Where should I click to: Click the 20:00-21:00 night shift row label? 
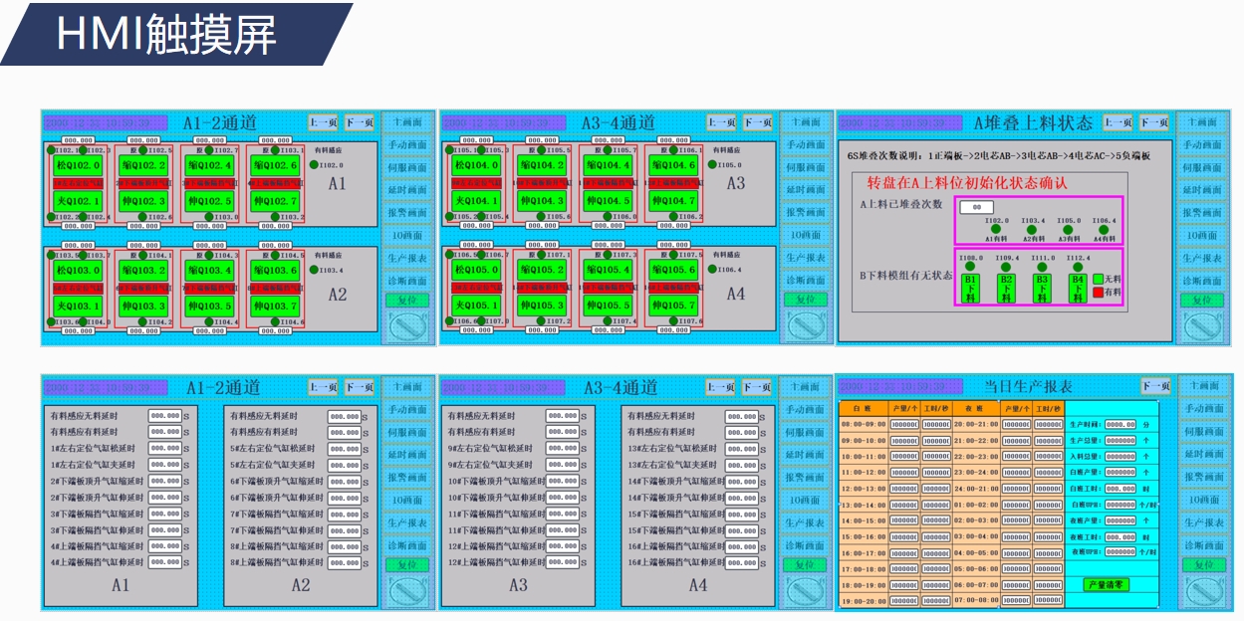coord(976,424)
